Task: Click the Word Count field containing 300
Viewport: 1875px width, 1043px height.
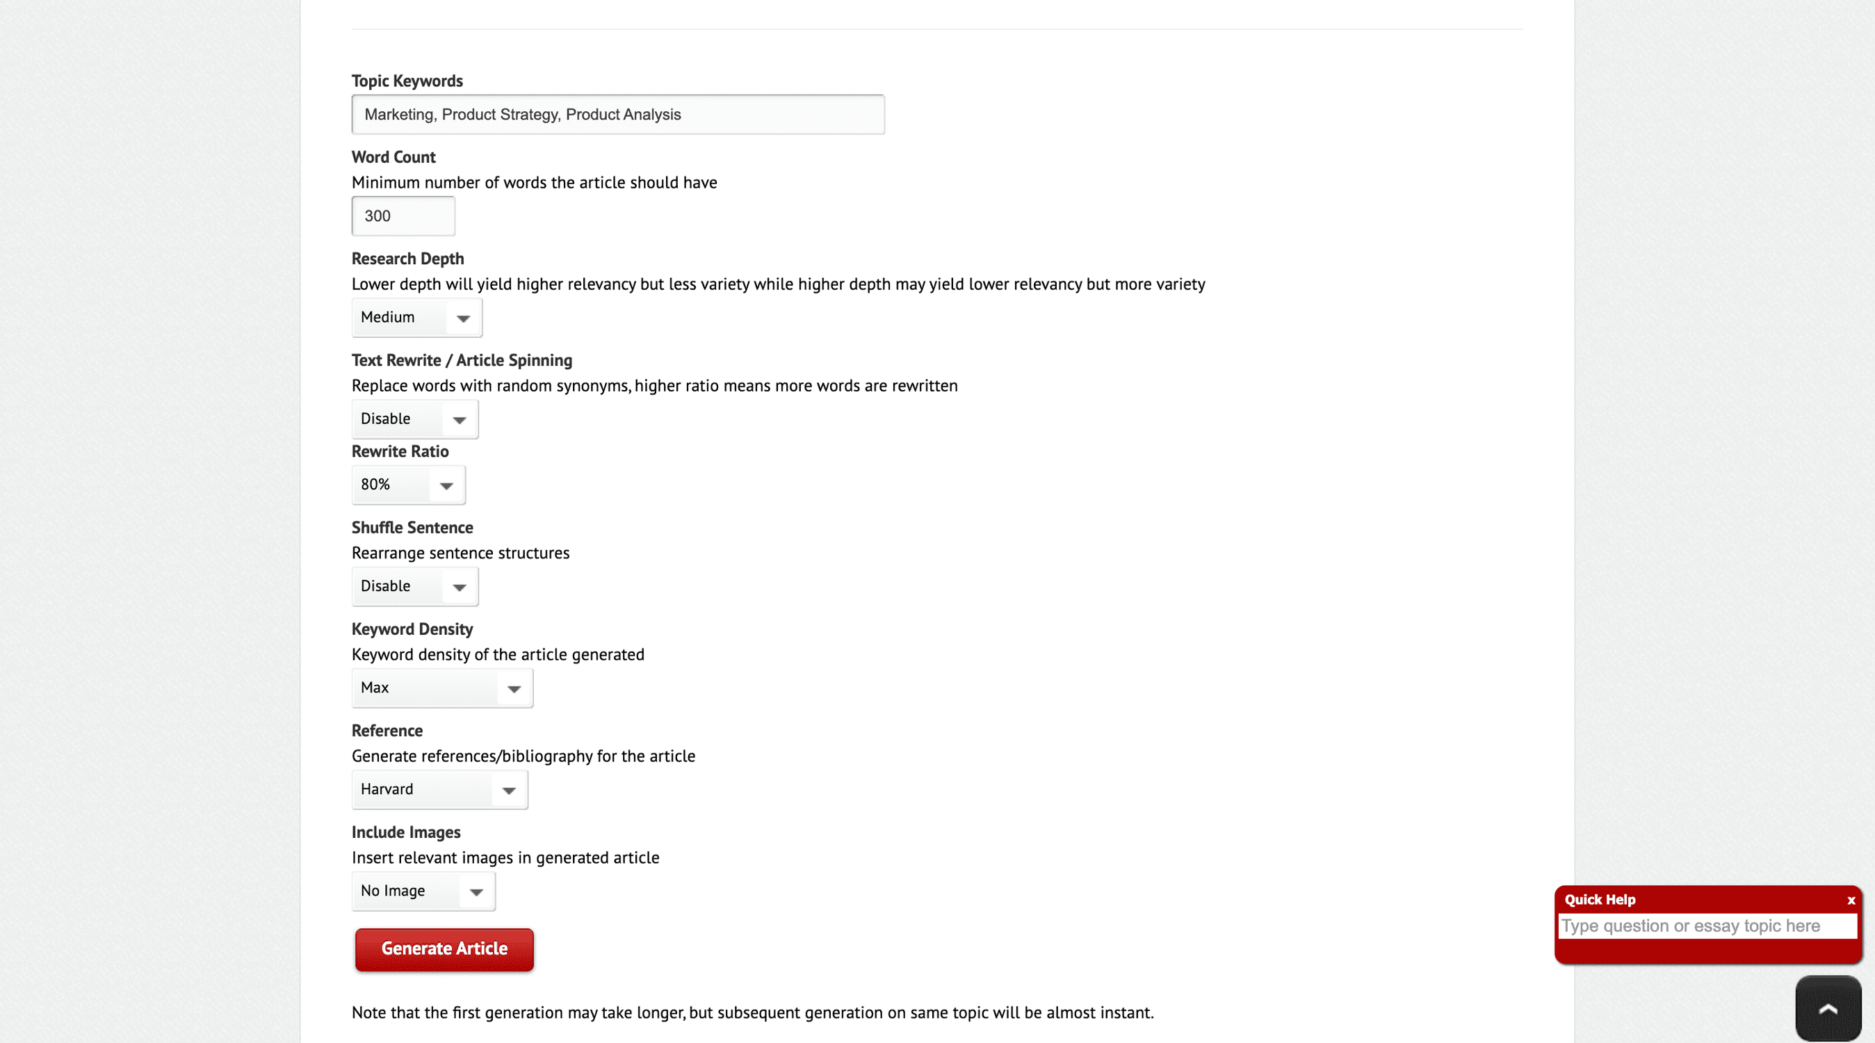Action: (403, 216)
